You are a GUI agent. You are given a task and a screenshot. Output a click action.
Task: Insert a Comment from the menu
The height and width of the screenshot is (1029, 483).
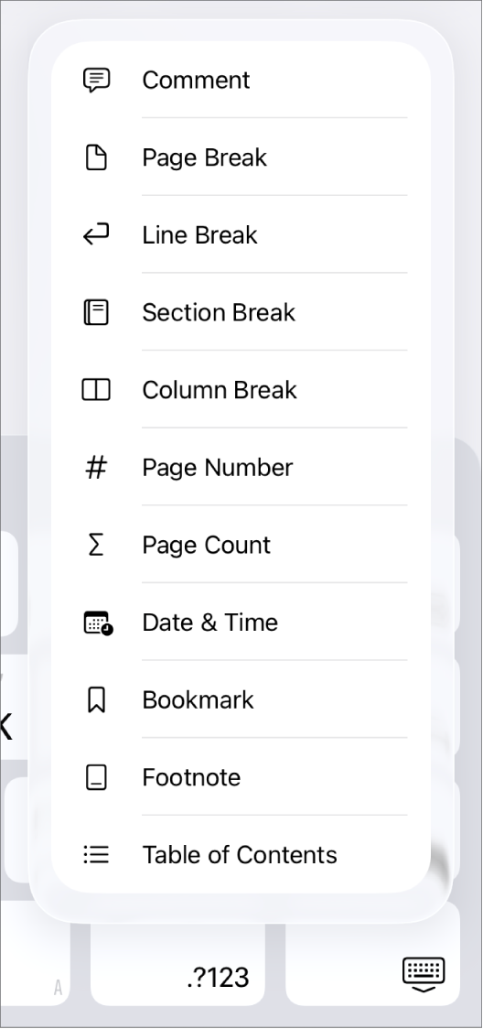[241, 80]
